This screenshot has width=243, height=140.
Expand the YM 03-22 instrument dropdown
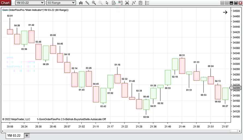30,3
